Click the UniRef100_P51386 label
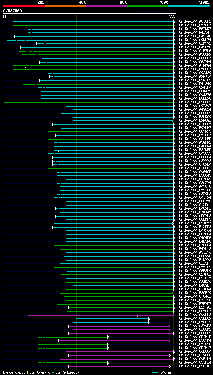 [195, 190]
